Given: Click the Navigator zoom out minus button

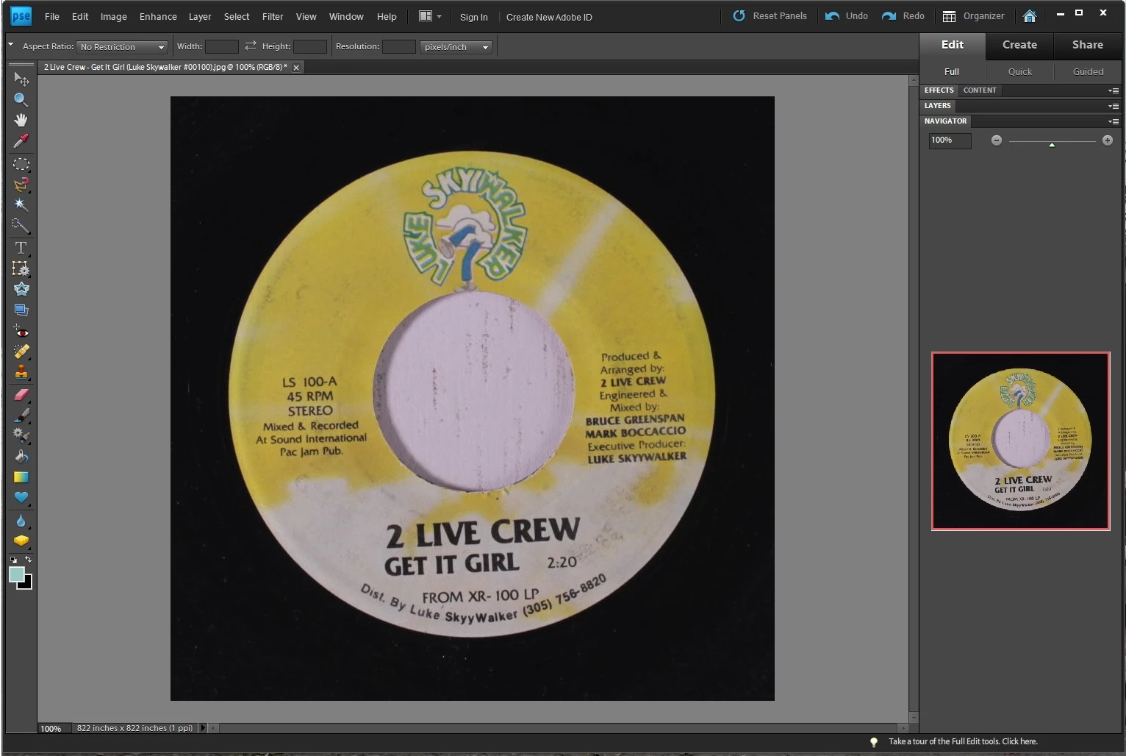Looking at the screenshot, I should pyautogui.click(x=996, y=140).
